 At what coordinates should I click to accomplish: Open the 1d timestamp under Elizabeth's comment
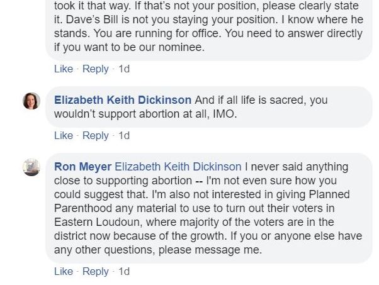tap(124, 135)
